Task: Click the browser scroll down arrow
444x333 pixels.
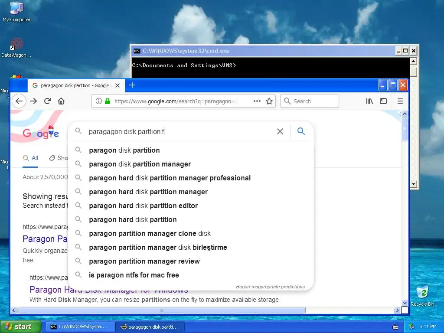Action: (x=405, y=303)
